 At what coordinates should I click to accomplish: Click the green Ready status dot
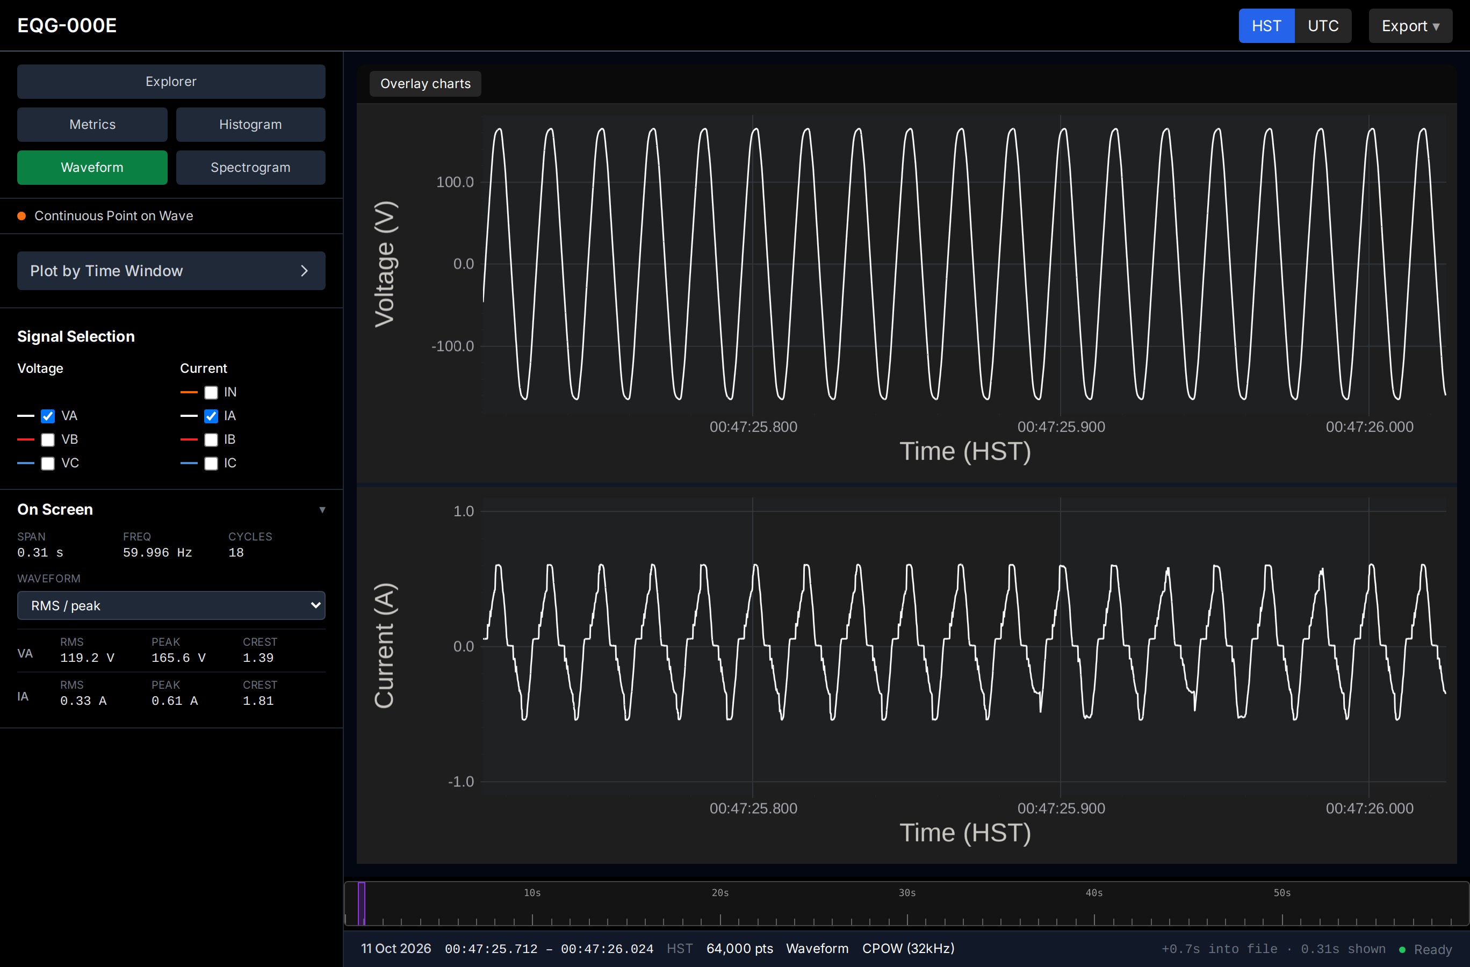(1402, 949)
